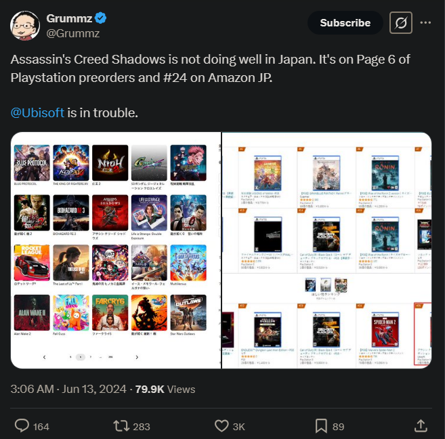Click the verified blue checkmark badge
Screen dimensions: 445x439
click(100, 18)
